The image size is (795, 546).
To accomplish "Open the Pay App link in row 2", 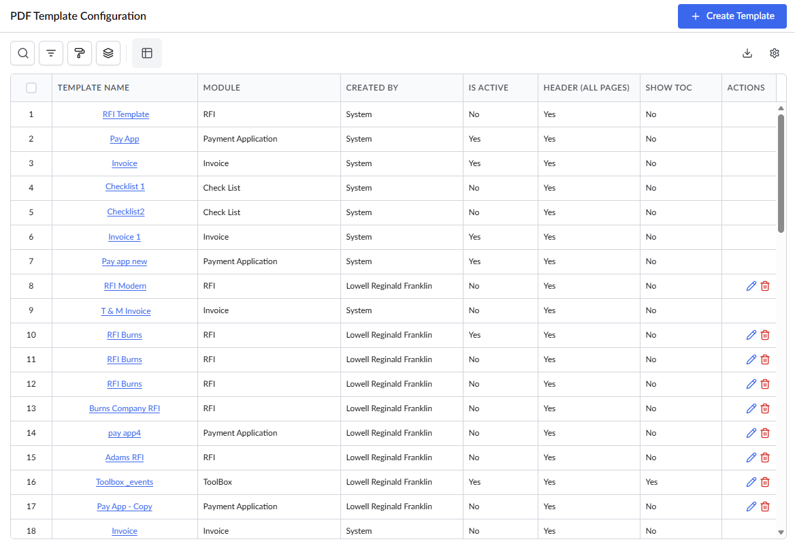I will click(125, 139).
